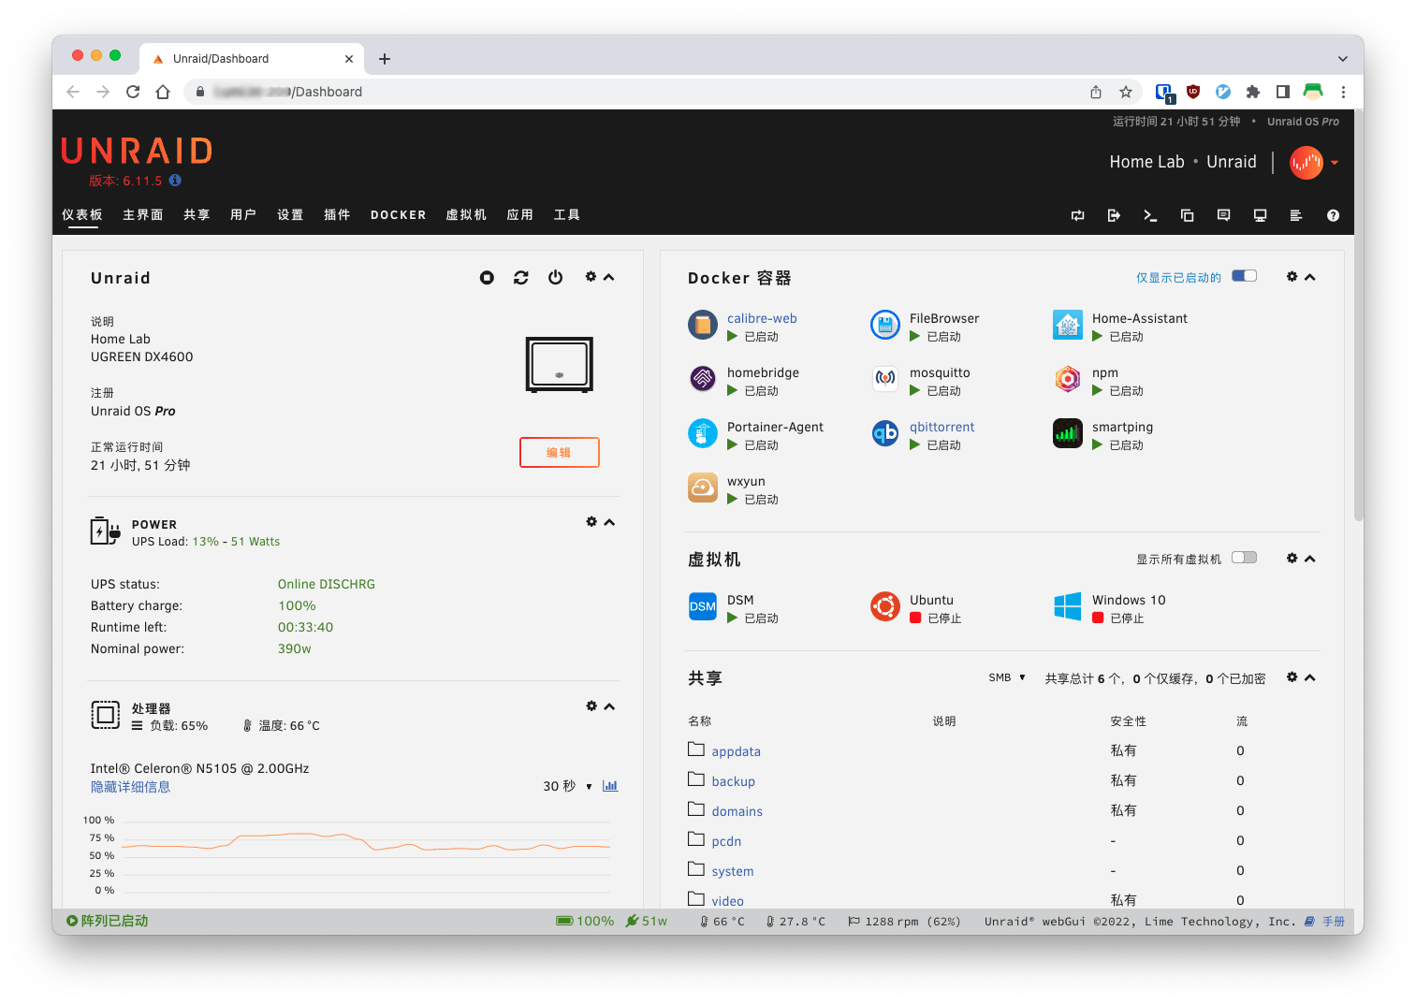Image resolution: width=1416 pixels, height=1004 pixels.
Task: Click the Windows 10 VM icon
Action: (x=1067, y=607)
